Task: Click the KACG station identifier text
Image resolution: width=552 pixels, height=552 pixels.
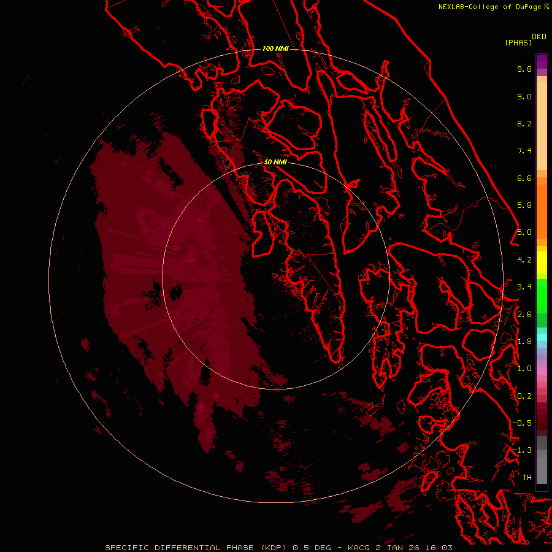Action: pos(359,548)
